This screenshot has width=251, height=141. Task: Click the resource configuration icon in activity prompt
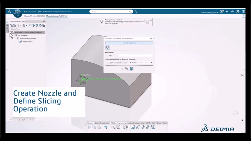click(x=147, y=22)
